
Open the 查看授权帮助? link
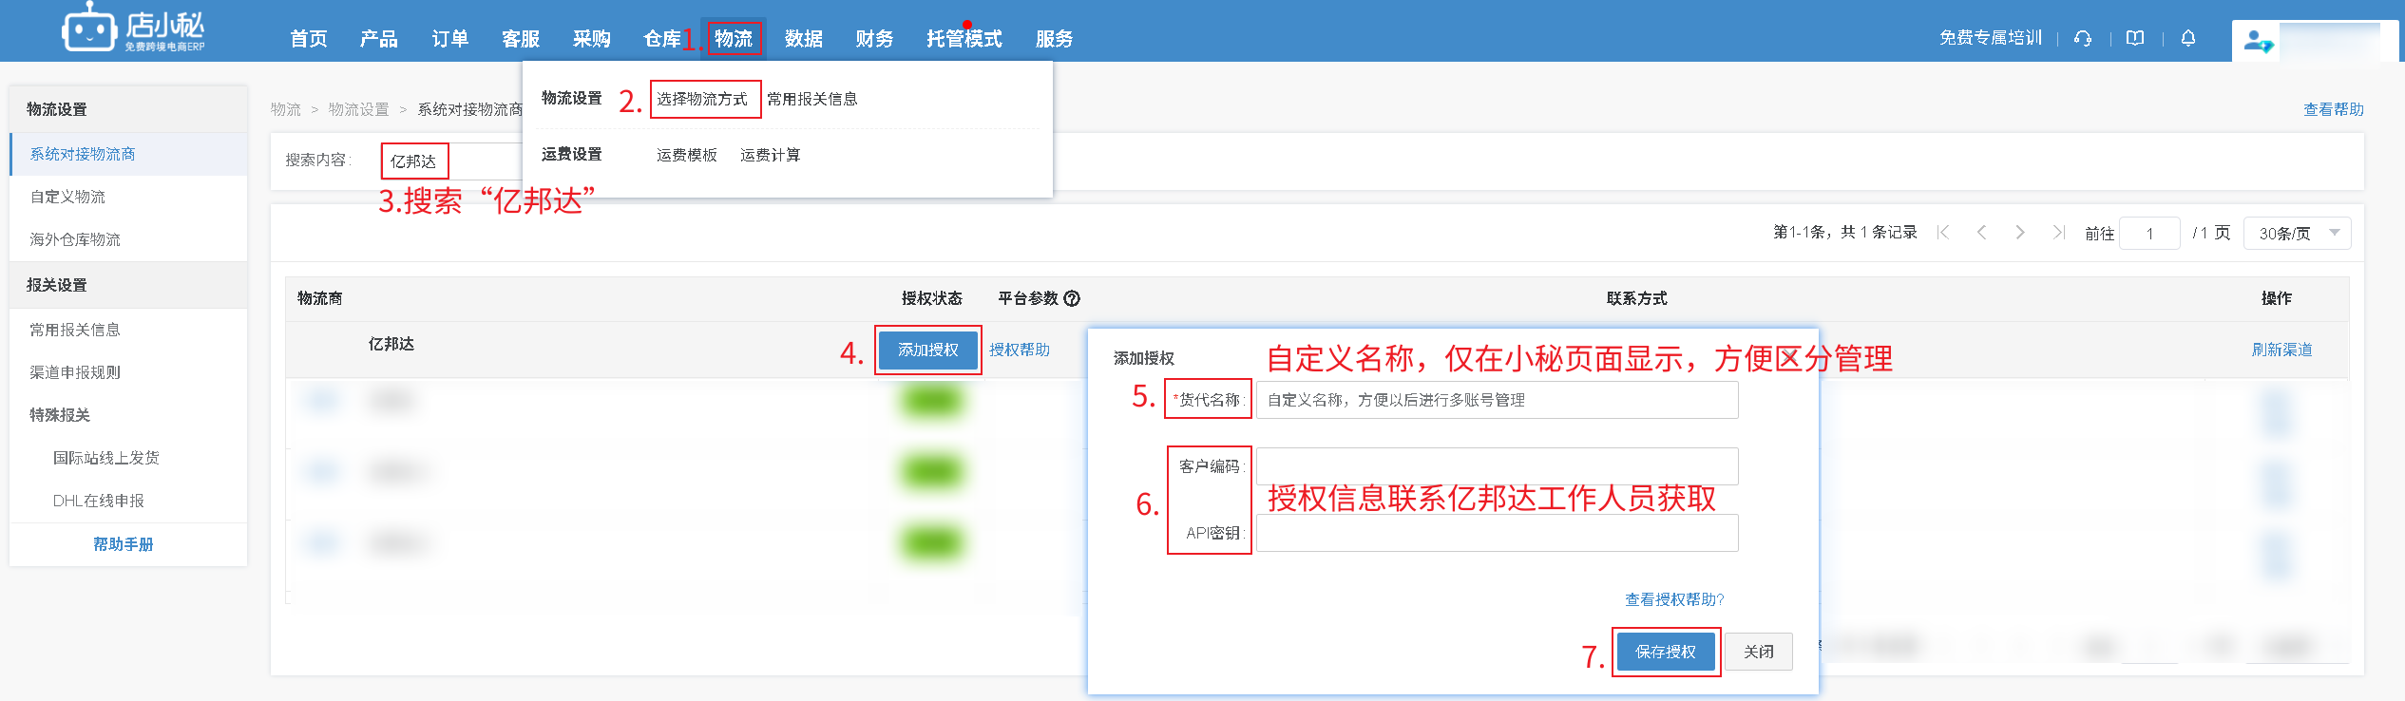1673,599
